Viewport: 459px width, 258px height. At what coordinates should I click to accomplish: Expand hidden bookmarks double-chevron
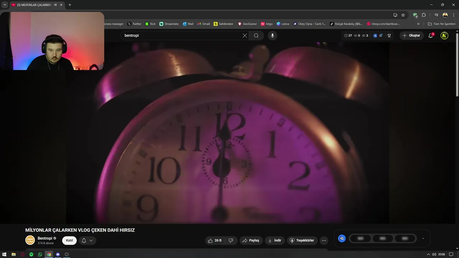point(418,24)
